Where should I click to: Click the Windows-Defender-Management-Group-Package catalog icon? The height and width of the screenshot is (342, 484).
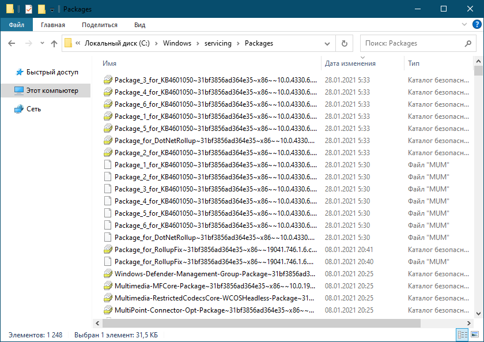[x=108, y=274]
